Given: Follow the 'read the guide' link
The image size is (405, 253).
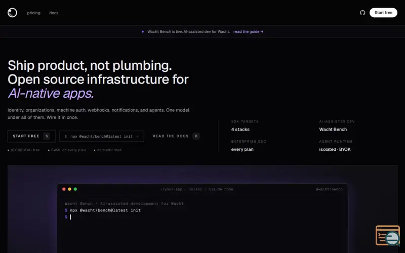Looking at the screenshot, I should [248, 32].
